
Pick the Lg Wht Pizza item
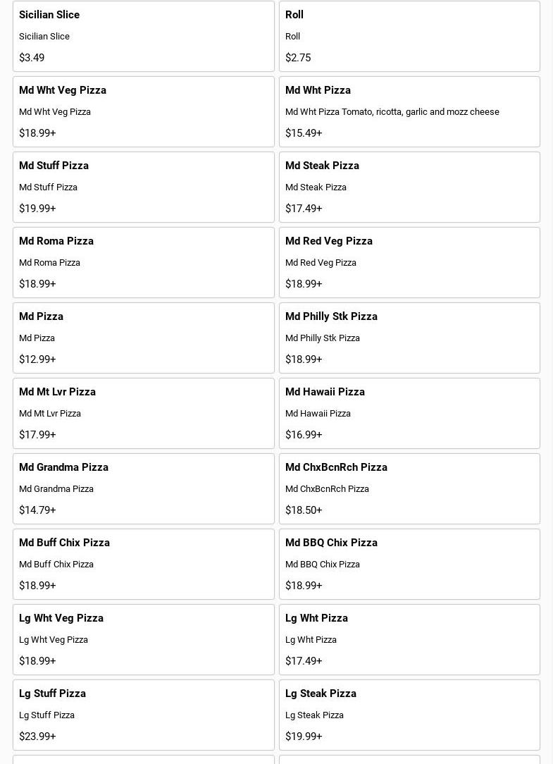(409, 639)
